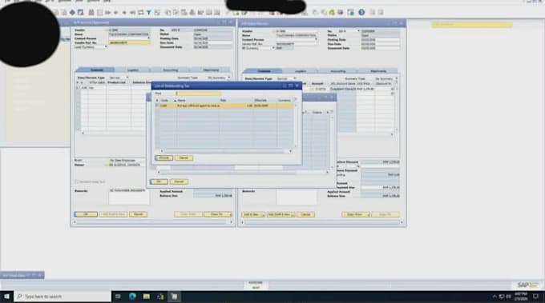Click the OK button in the left document window
545x303 pixels.
(x=86, y=214)
